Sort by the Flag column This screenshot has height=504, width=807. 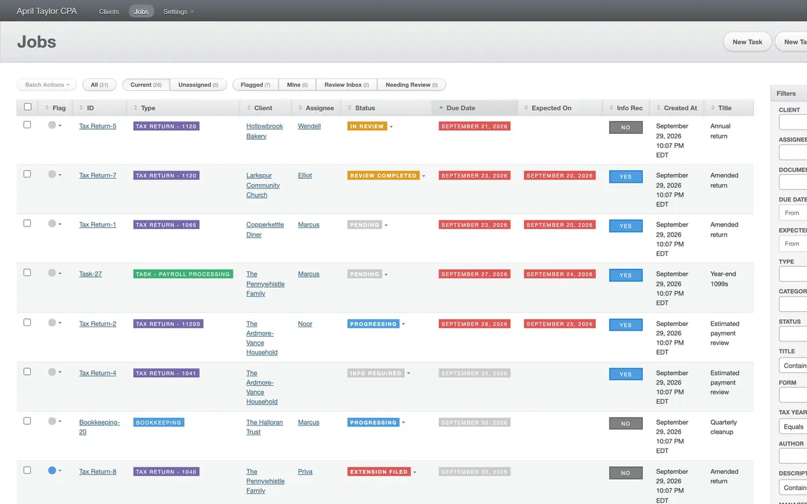[55, 108]
